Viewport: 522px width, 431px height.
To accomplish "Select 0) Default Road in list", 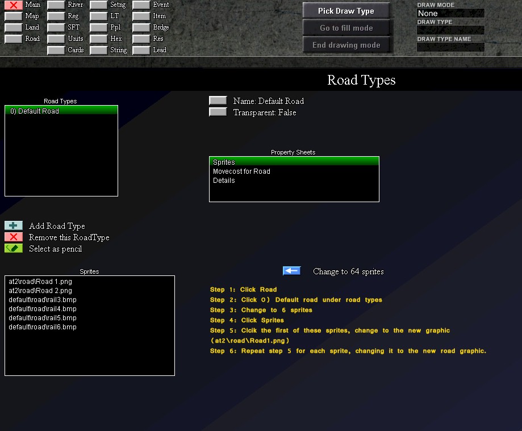I will point(61,111).
